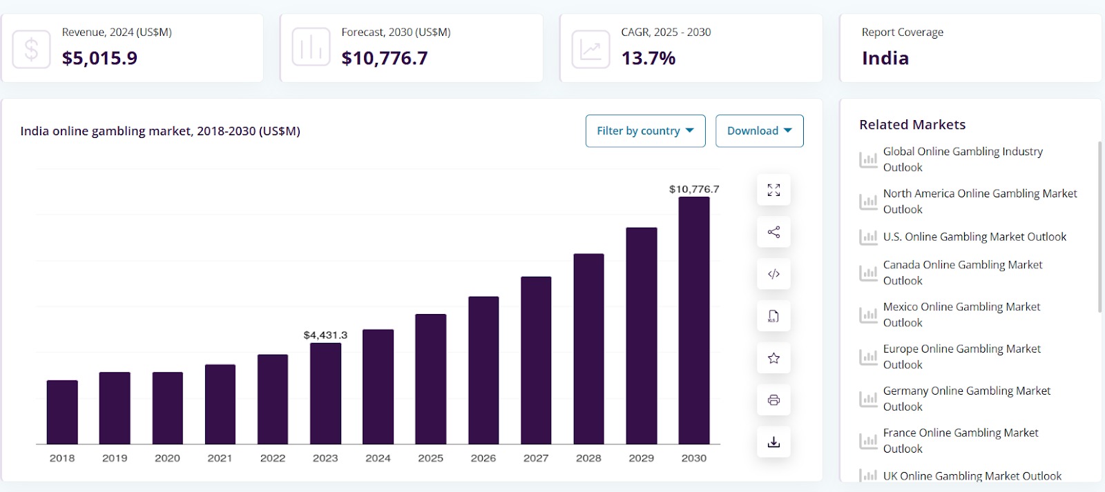Screen dimensions: 1105x492
Task: Click chart icon beside U.S. Online Gambling
Action: point(868,237)
